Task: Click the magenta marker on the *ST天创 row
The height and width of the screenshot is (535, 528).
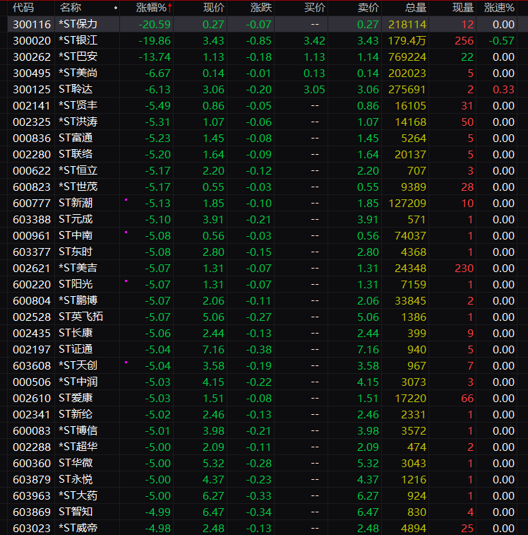Action: coord(126,363)
